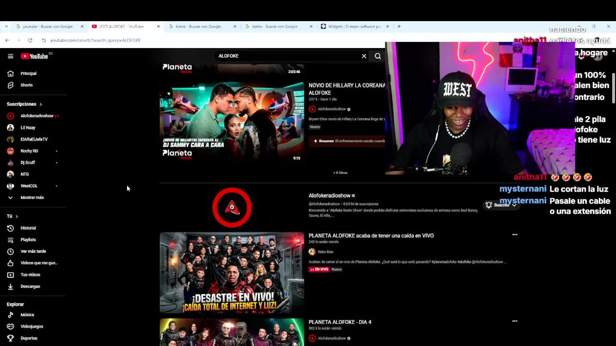Open PLANETA ALOFOKE - DIA 4 title
The height and width of the screenshot is (346, 616).
pyautogui.click(x=340, y=322)
